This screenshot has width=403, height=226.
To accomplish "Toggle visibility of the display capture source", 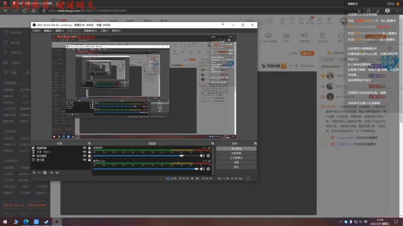I will 84,160.
